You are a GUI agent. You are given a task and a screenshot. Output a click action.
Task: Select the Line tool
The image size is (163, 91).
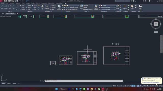tap(2, 7)
